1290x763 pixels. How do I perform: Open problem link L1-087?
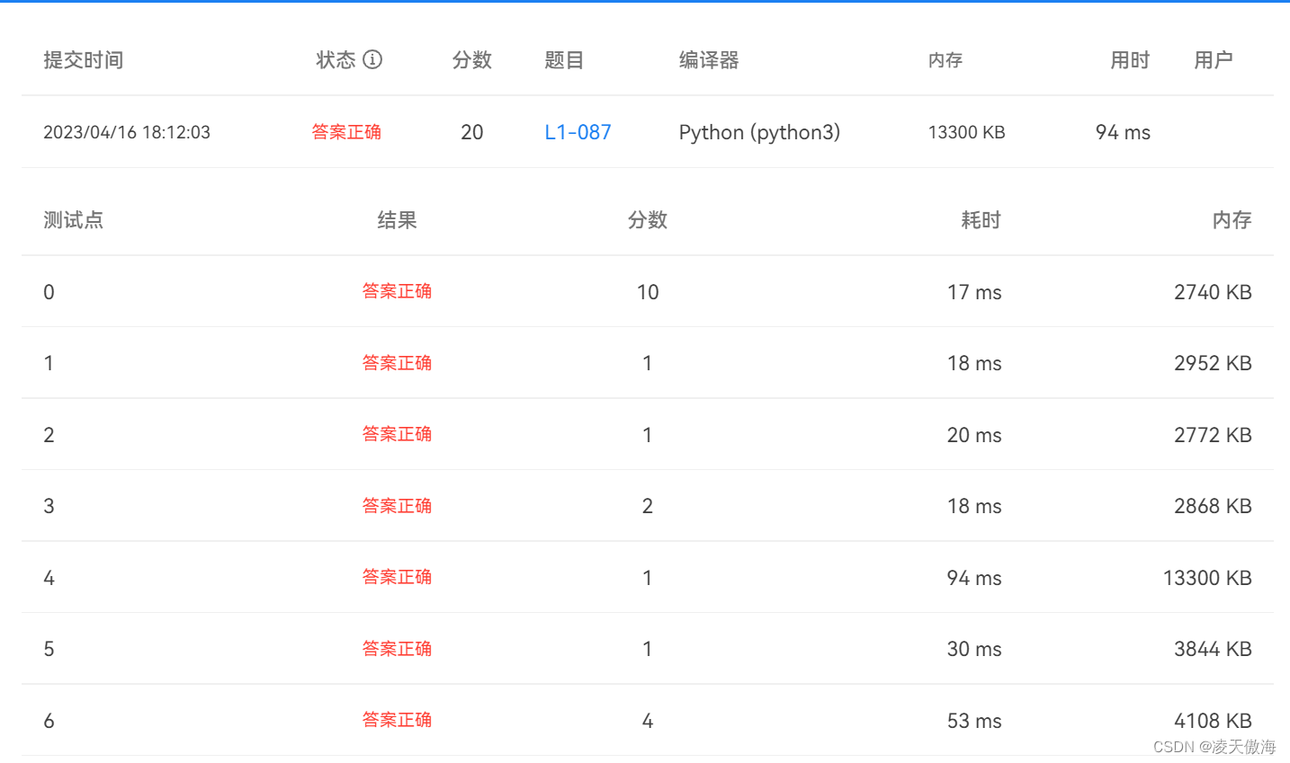pyautogui.click(x=577, y=131)
